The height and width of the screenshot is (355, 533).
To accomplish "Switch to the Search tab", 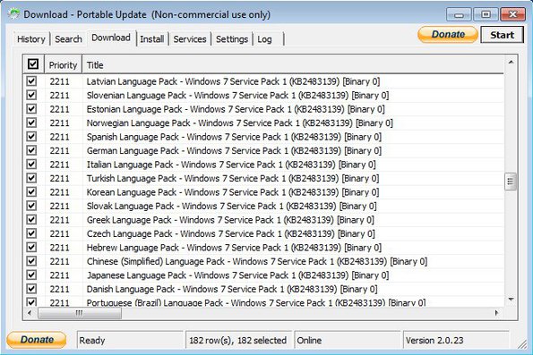I will [x=68, y=39].
